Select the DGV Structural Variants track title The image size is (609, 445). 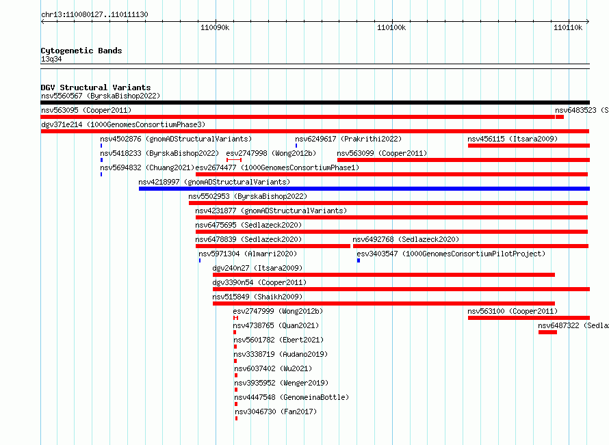[x=96, y=87]
